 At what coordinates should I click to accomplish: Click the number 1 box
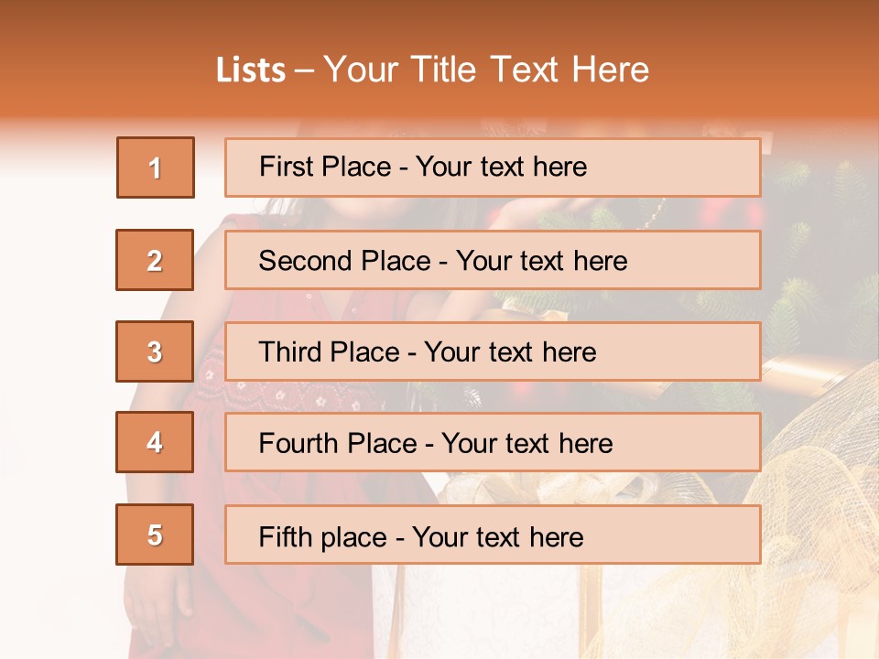(155, 167)
